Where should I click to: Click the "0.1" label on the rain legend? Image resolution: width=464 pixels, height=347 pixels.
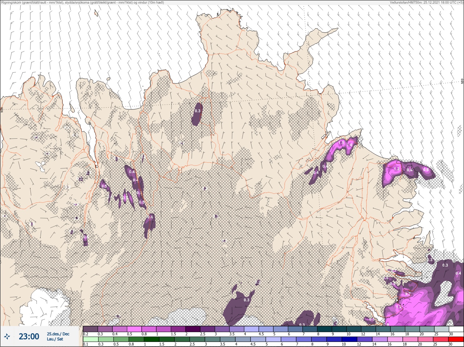pos(86,344)
